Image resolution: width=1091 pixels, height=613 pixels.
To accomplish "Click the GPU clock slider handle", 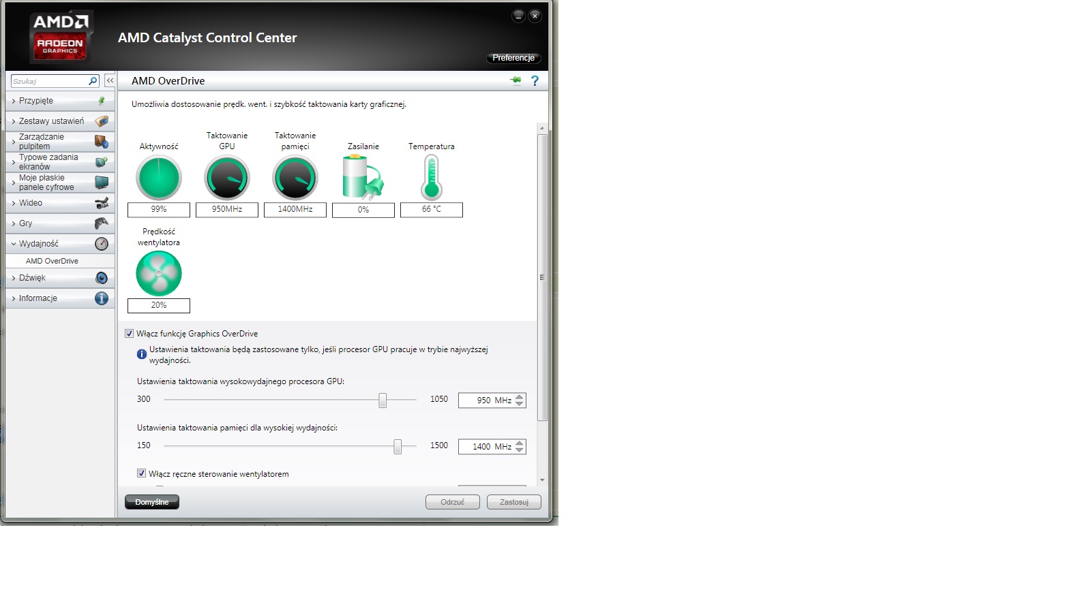I will (383, 400).
